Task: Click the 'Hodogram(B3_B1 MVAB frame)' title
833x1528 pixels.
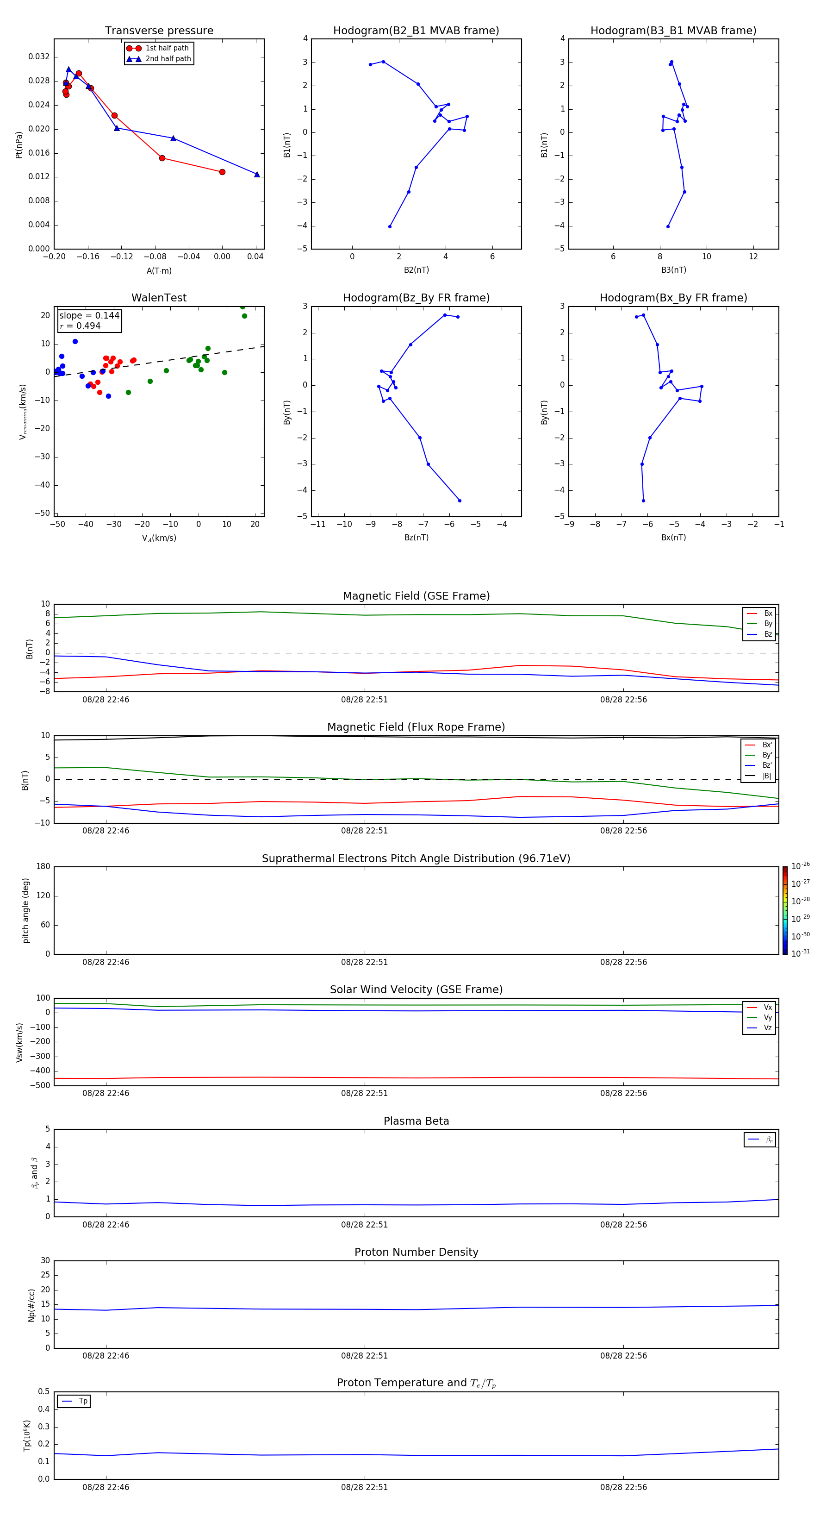Action: click(x=673, y=31)
